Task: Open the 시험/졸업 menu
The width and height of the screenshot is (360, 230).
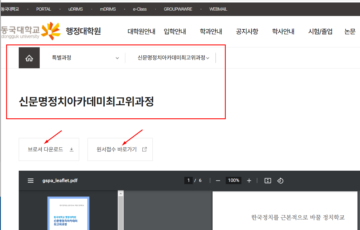Action: pyautogui.click(x=320, y=31)
